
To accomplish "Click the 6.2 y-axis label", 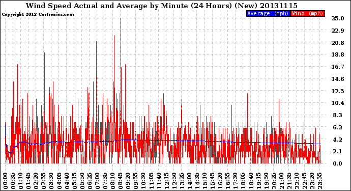I will (338, 127).
